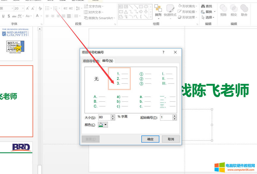Click the Select (选择) arrow tool
This screenshot has height=174, width=257.
coord(208,17)
